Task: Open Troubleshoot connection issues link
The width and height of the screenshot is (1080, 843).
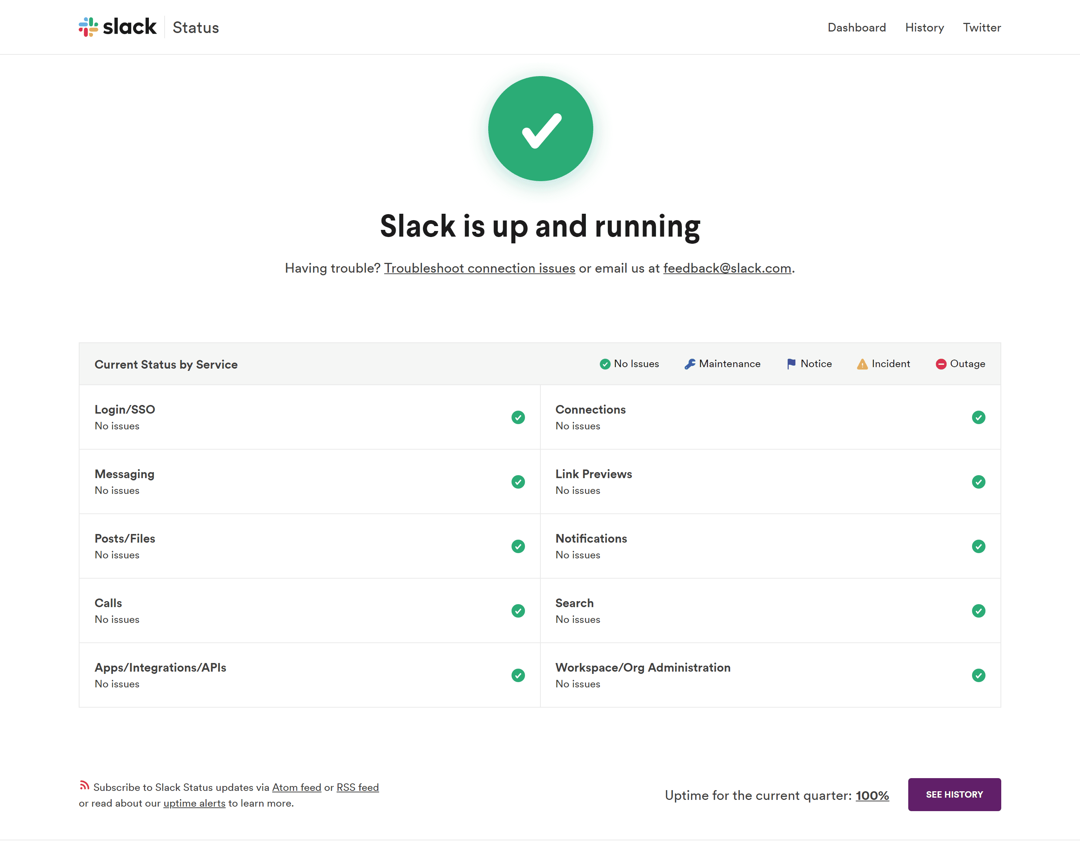Action: click(x=479, y=268)
